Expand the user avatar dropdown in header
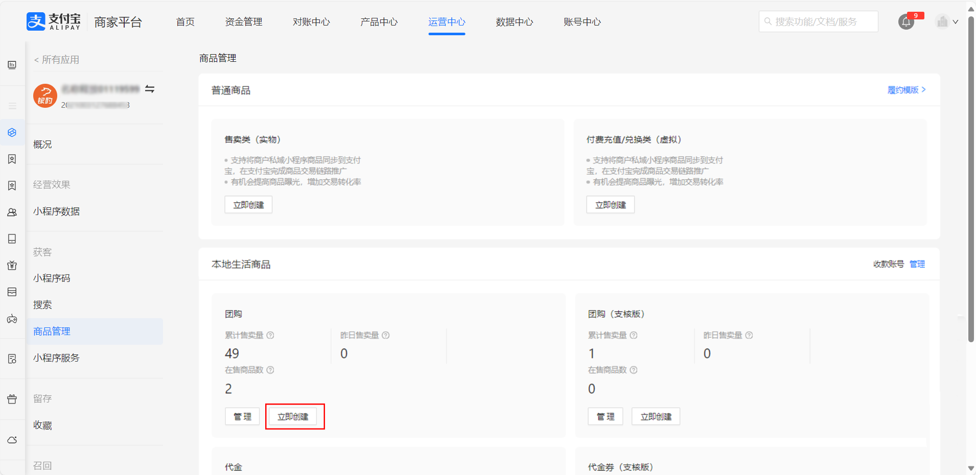Viewport: 976px width, 475px height. pos(947,22)
